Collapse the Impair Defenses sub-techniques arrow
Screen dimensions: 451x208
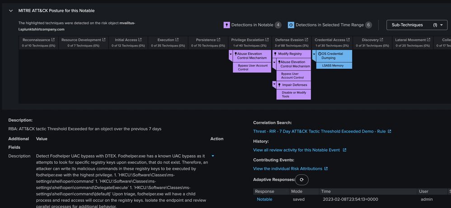tap(274, 85)
